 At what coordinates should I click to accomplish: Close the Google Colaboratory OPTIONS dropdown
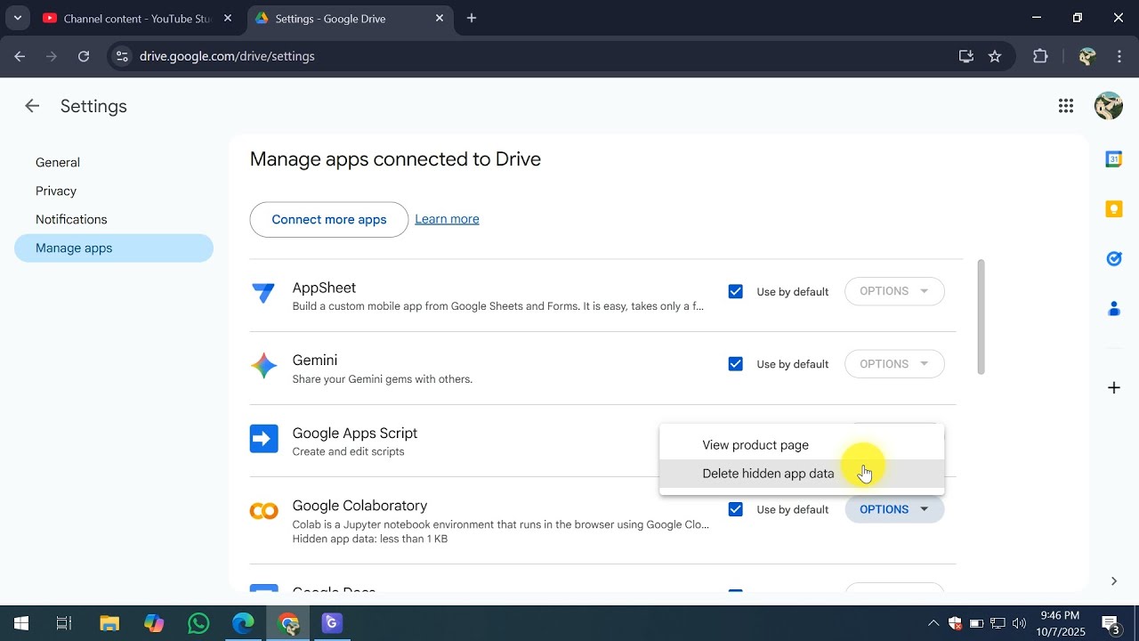[x=894, y=509]
